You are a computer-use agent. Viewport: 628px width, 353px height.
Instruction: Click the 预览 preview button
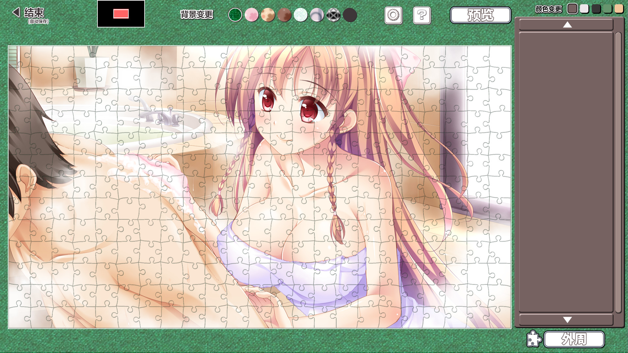pos(480,15)
